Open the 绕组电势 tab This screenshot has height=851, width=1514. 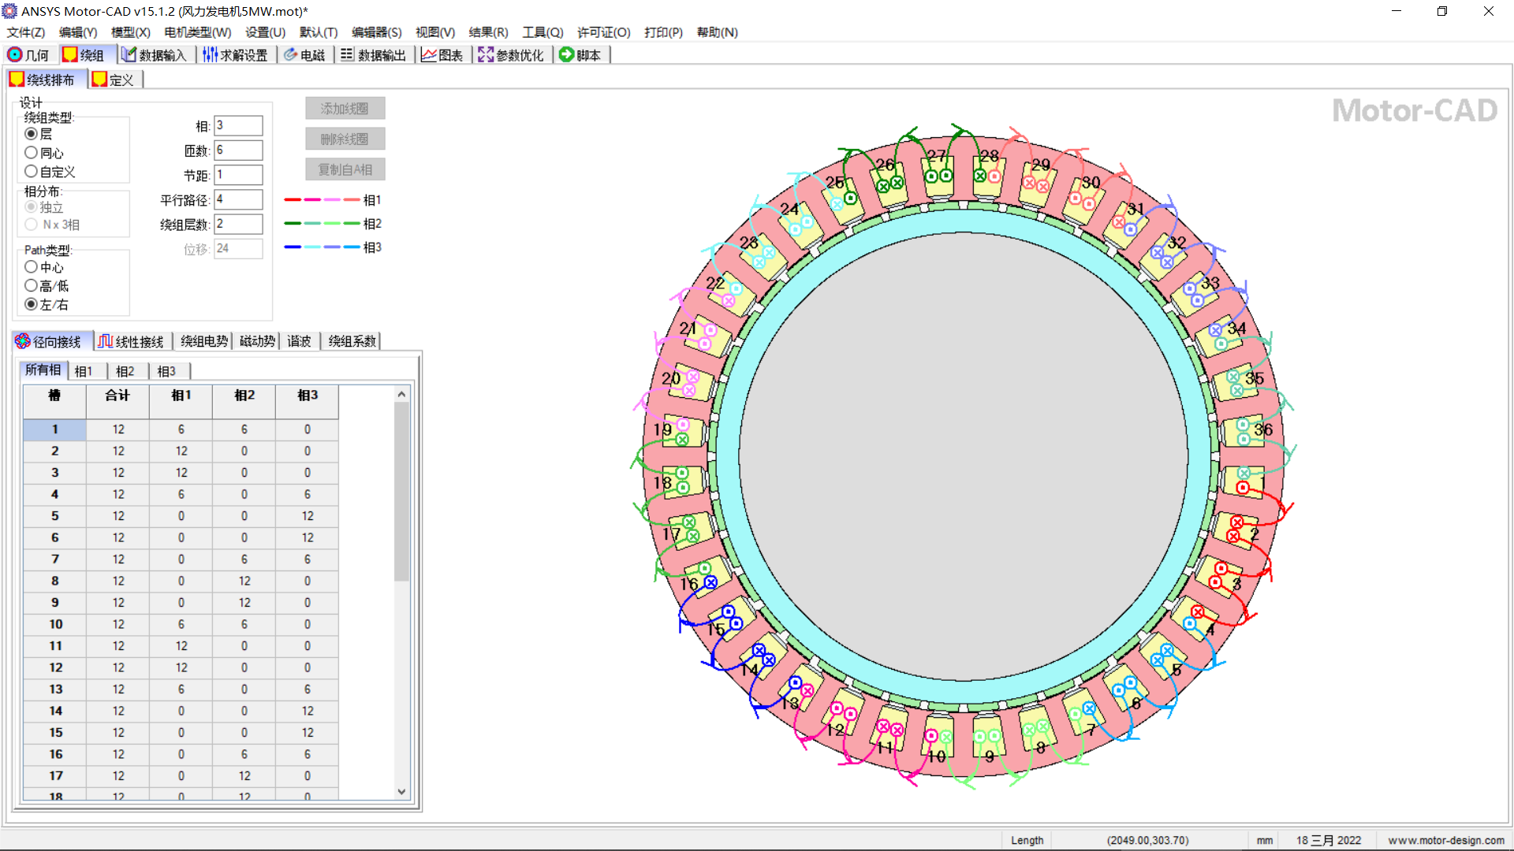point(203,341)
